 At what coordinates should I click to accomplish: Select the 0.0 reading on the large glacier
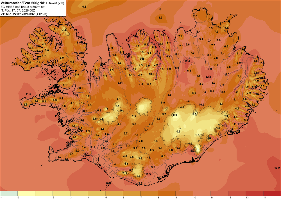[x=175, y=115]
